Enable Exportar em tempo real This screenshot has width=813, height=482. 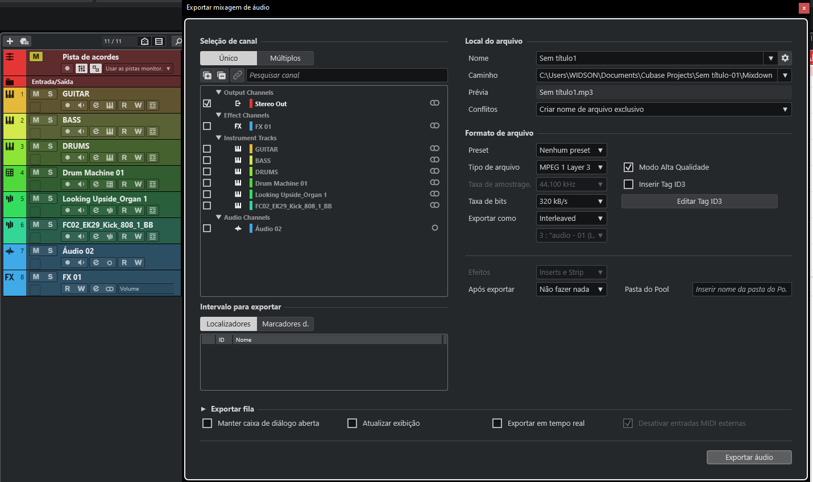[x=497, y=423]
